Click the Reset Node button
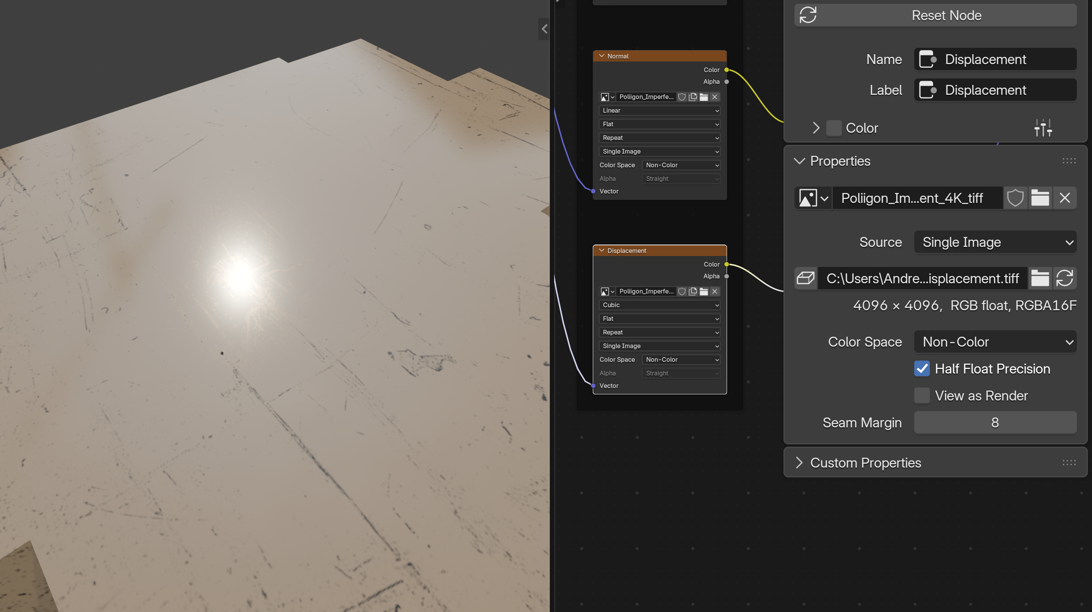Screen dimensions: 1092x612 [935, 15]
